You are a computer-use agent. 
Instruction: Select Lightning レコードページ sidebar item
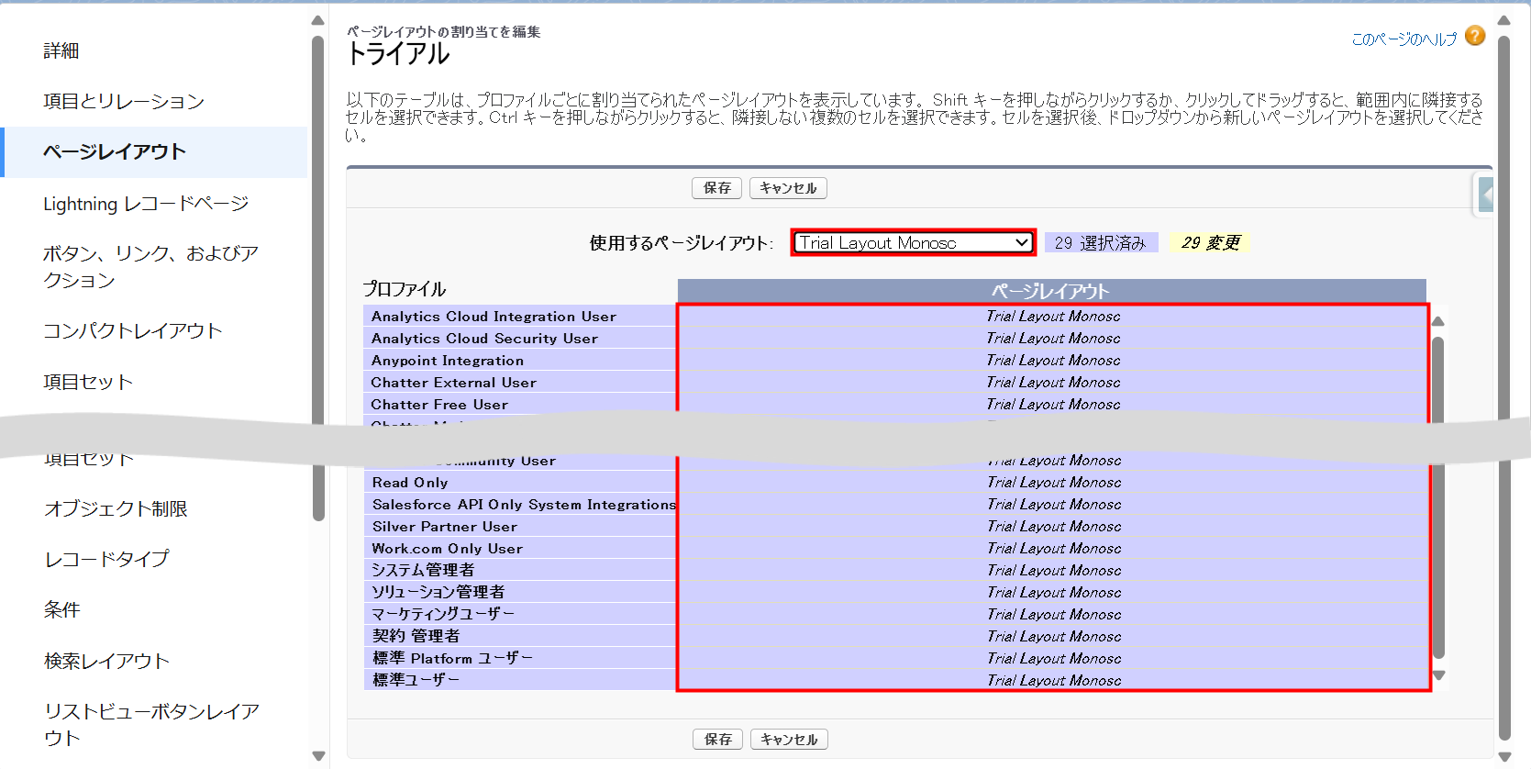[146, 204]
